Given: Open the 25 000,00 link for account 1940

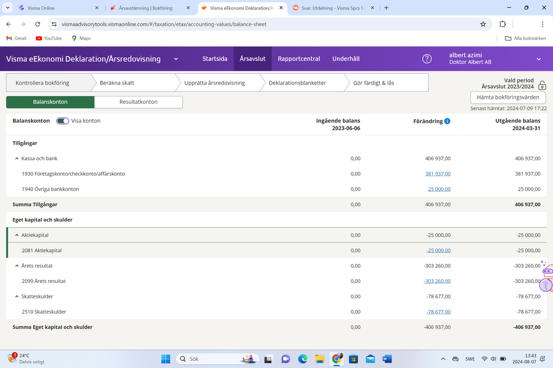Looking at the screenshot, I should [x=439, y=189].
